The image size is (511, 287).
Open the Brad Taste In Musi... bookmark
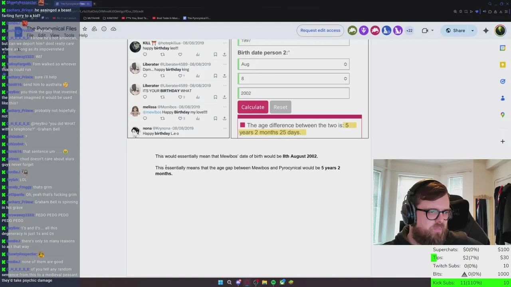(x=166, y=18)
